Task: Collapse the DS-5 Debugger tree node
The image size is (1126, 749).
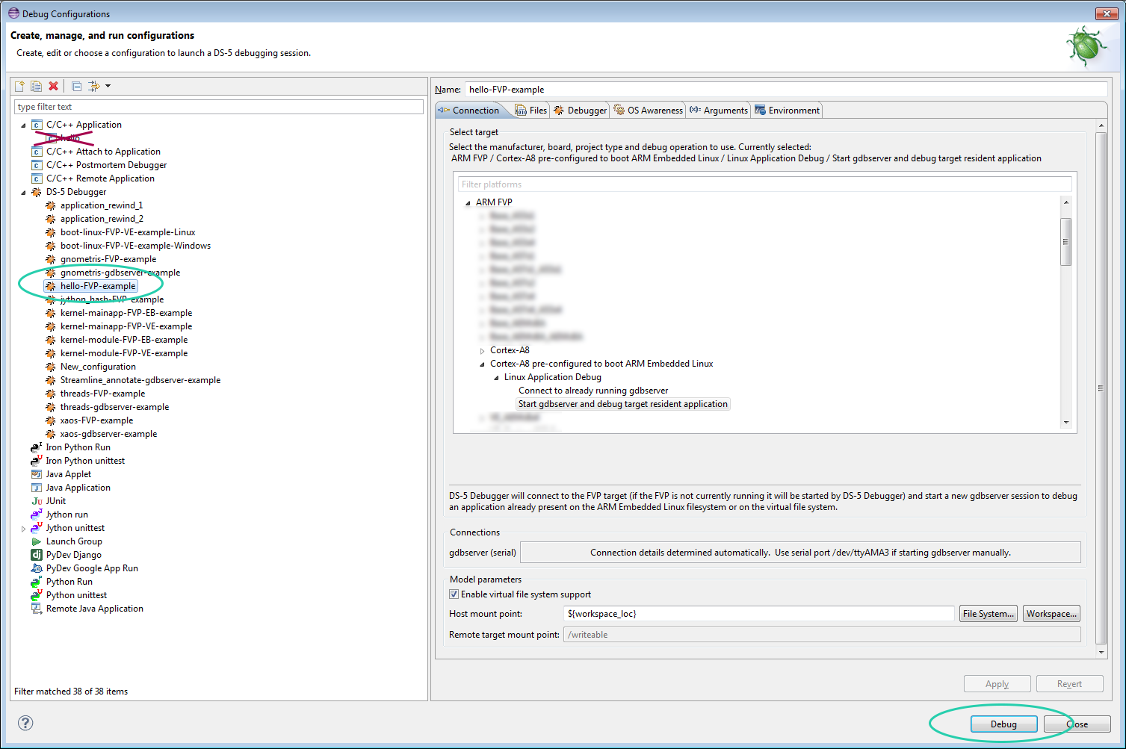Action: click(x=23, y=193)
